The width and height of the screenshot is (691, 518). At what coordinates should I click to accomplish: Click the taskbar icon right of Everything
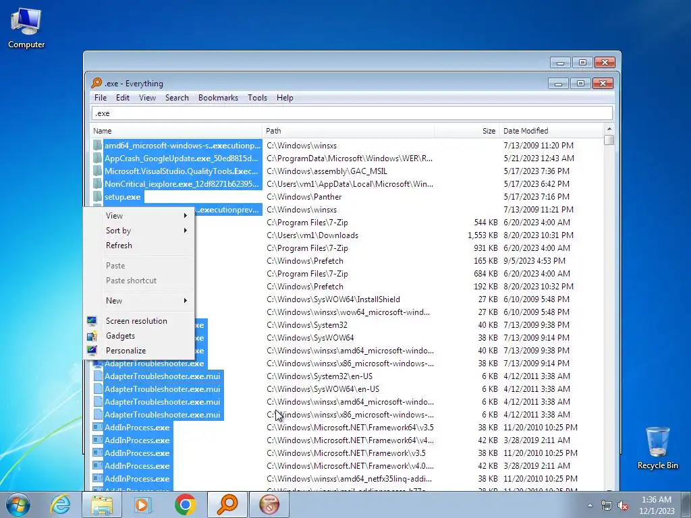coord(269,505)
